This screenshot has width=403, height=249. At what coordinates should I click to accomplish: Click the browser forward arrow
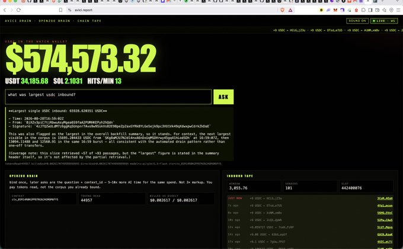coord(11,10)
